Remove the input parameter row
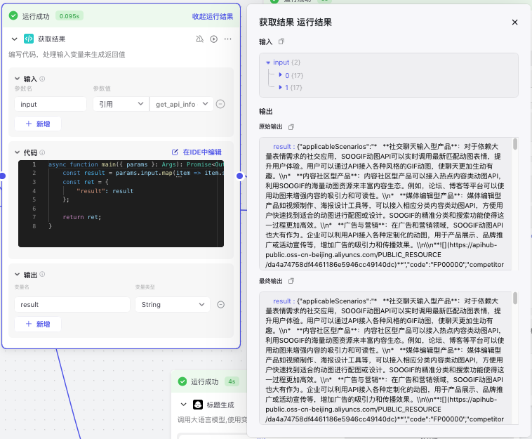Image resolution: width=532 pixels, height=439 pixels. click(220, 104)
